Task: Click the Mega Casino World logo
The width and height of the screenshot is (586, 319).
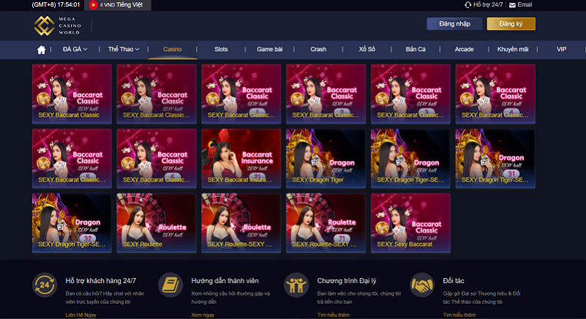Action: coord(58,26)
